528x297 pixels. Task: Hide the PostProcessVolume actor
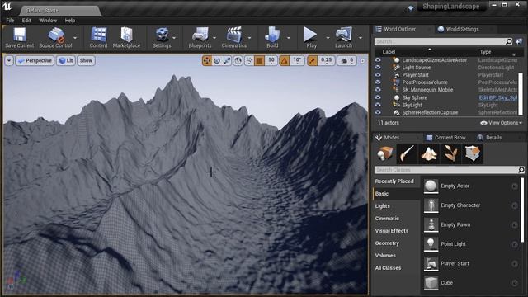(x=378, y=82)
